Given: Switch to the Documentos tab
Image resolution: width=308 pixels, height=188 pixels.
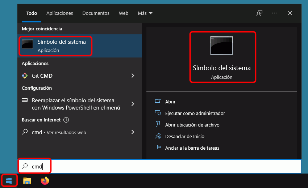Looking at the screenshot, I should 96,13.
